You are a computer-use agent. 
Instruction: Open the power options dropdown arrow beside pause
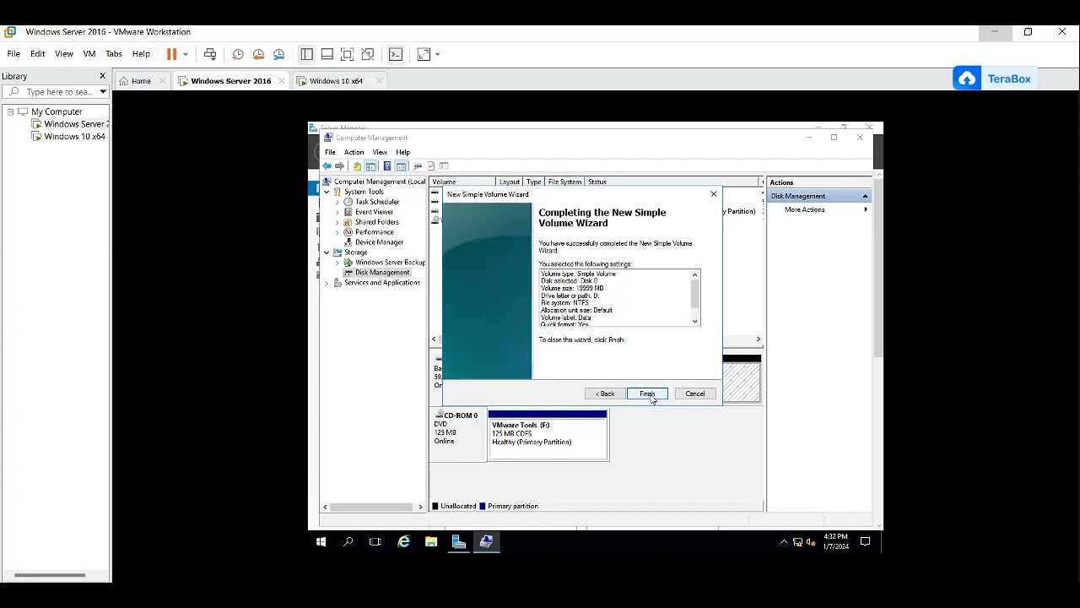coord(186,54)
